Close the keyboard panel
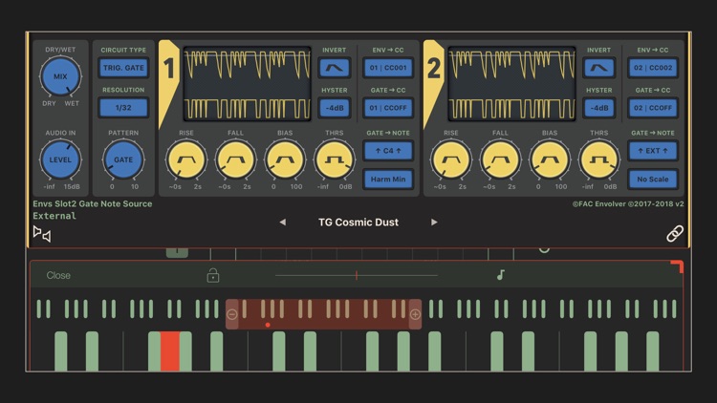Image resolution: width=717 pixels, height=403 pixels. click(x=58, y=276)
